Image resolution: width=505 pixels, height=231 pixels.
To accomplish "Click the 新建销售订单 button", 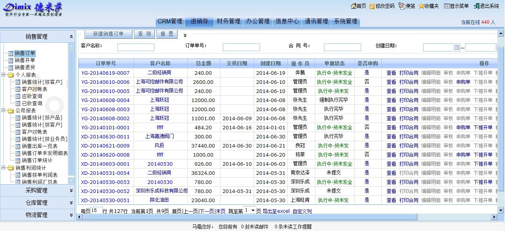I will coord(108,34).
